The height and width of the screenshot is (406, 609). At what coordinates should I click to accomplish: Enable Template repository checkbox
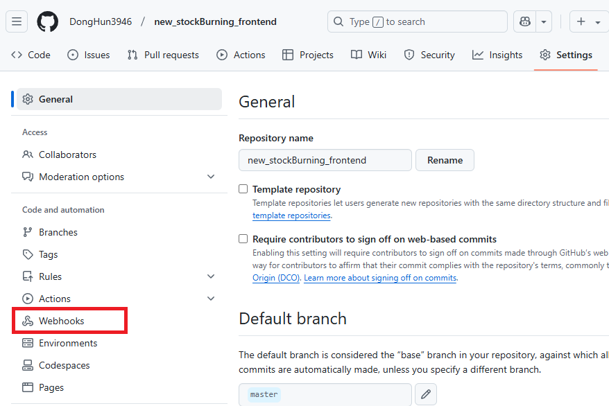click(x=243, y=189)
